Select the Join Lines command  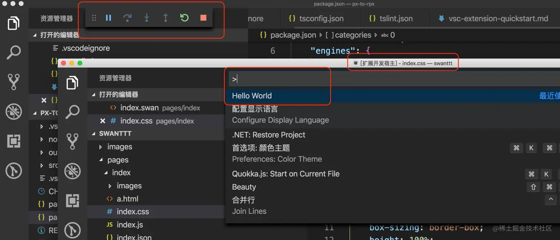point(393,206)
